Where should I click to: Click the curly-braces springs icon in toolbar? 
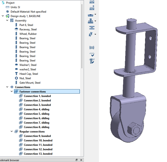pyautogui.click(x=92, y=47)
